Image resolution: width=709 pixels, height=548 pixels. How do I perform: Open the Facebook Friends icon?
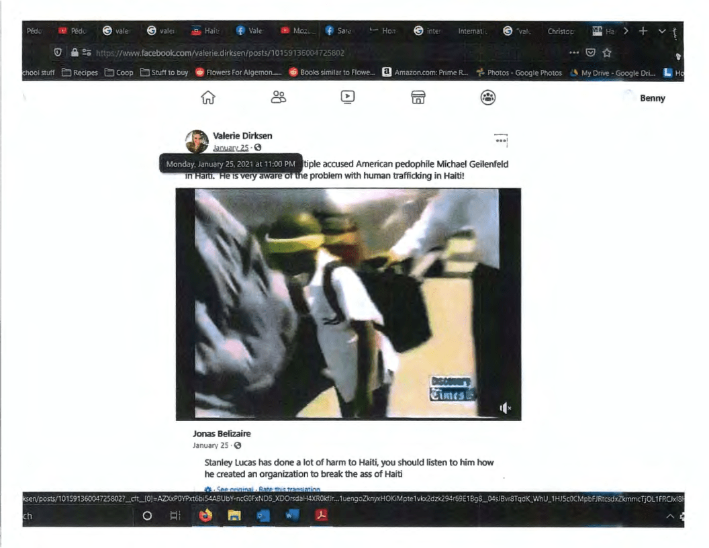pos(278,98)
